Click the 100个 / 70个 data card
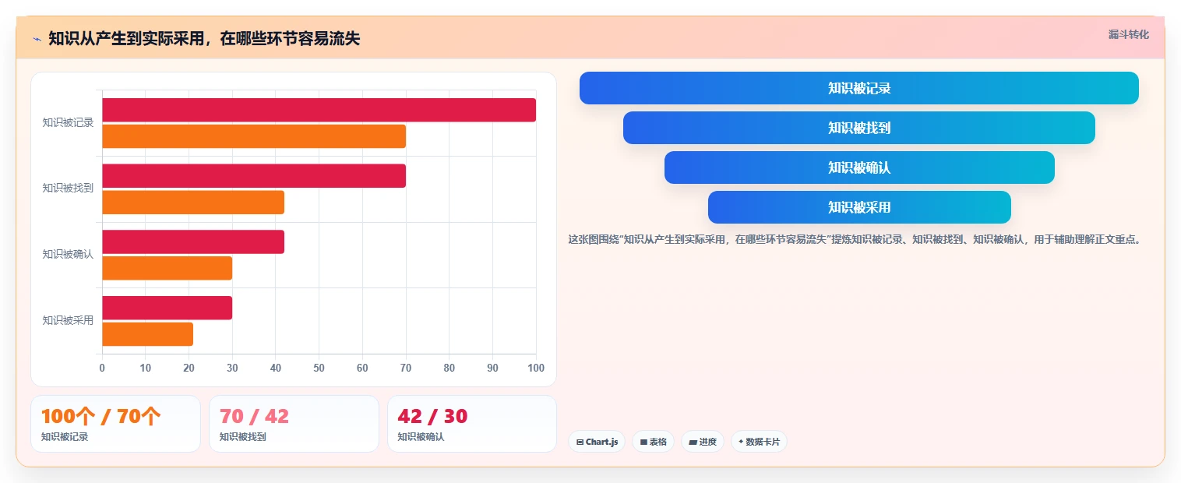1181x483 pixels. coord(115,424)
